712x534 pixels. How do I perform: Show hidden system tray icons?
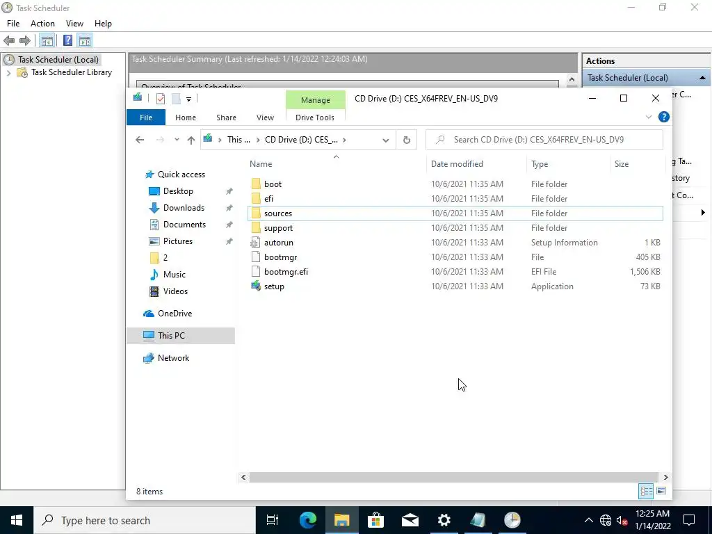click(588, 520)
